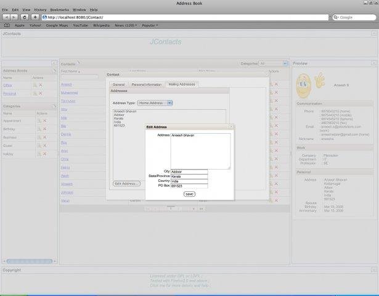The width and height of the screenshot is (379, 296).
Task: Expand the News (120) bookmark menu
Action: [x=126, y=25]
